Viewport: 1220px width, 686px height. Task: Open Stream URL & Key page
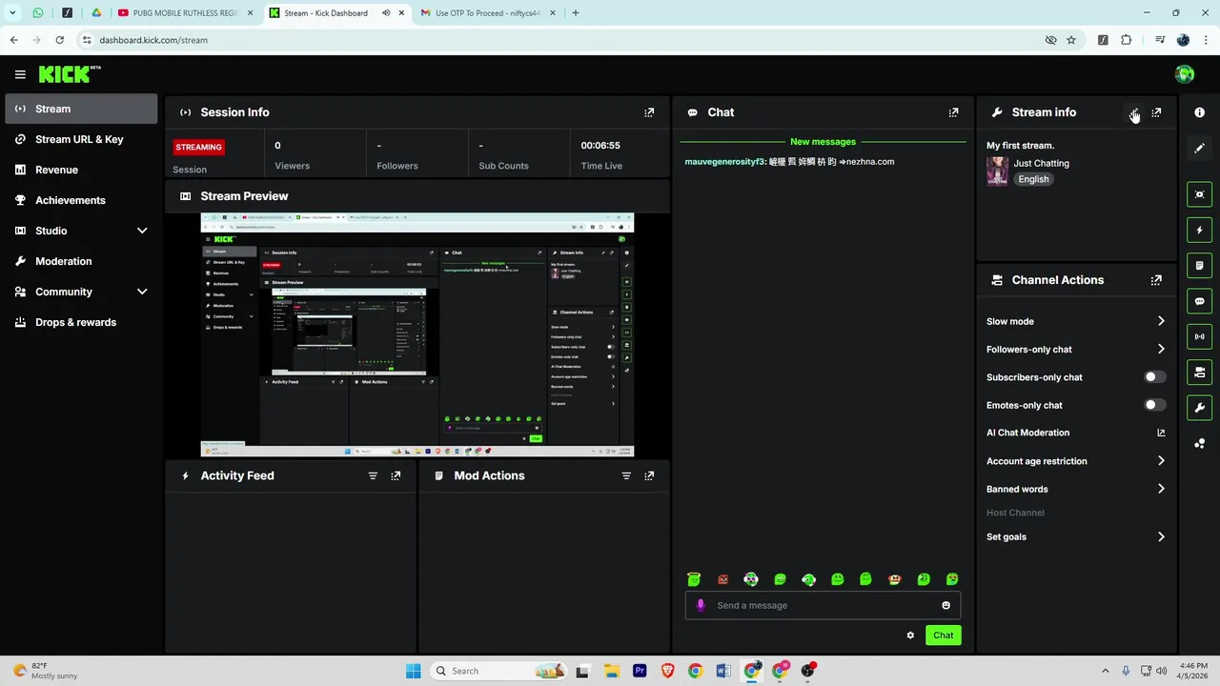pyautogui.click(x=81, y=139)
